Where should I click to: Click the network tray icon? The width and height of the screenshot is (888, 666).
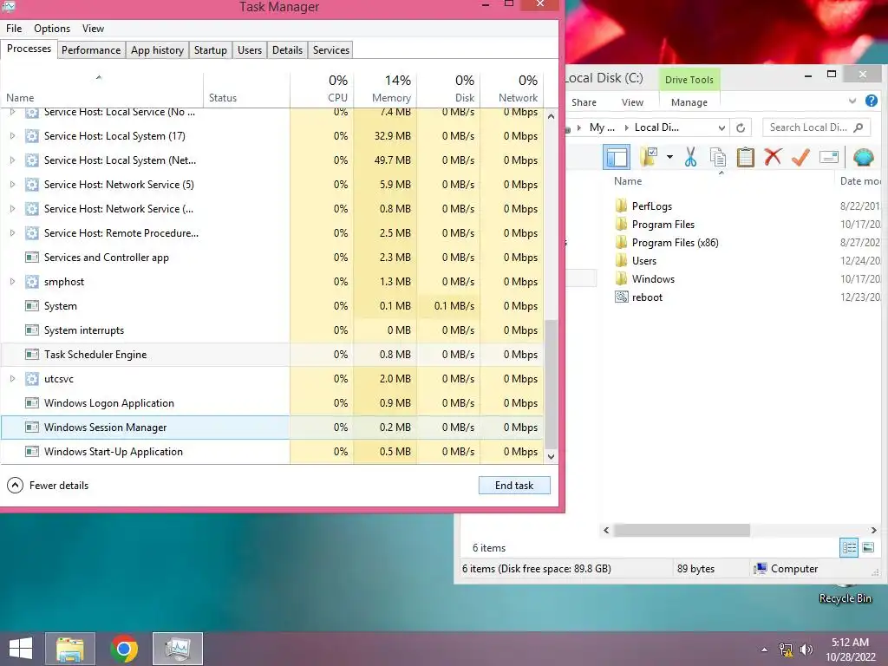coord(786,650)
